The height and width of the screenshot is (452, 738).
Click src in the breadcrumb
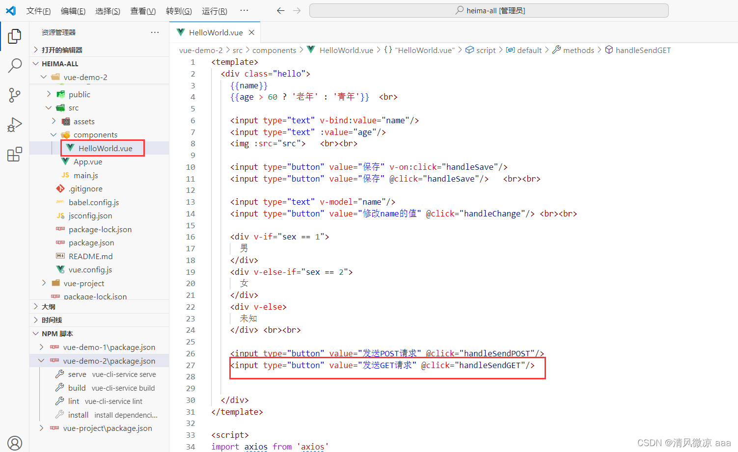point(238,50)
